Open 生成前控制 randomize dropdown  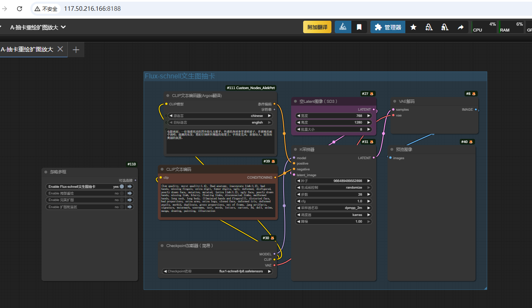334,187
